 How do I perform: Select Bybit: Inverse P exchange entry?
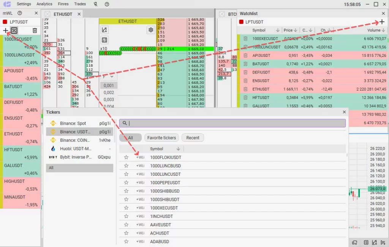(x=80, y=157)
